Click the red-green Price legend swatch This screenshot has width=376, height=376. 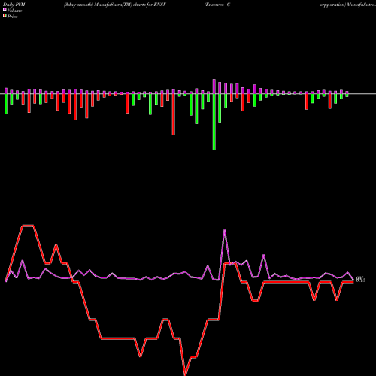5,16
